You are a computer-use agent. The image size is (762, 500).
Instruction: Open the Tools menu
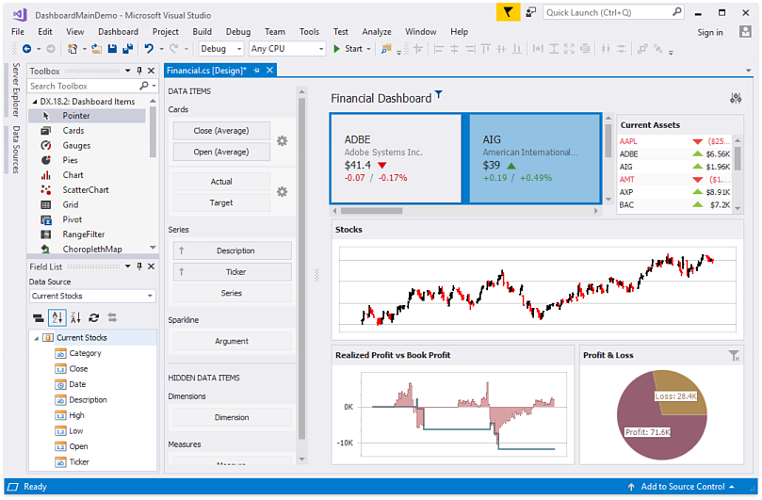(309, 32)
